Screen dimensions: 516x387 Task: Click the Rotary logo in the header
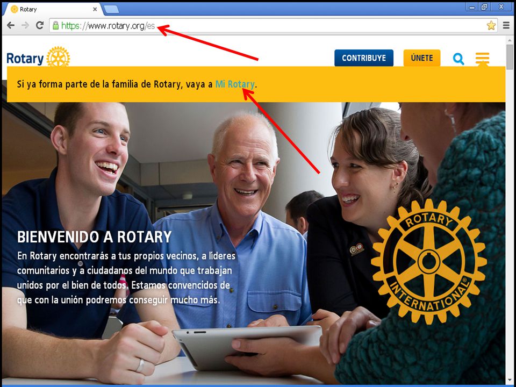coord(38,58)
